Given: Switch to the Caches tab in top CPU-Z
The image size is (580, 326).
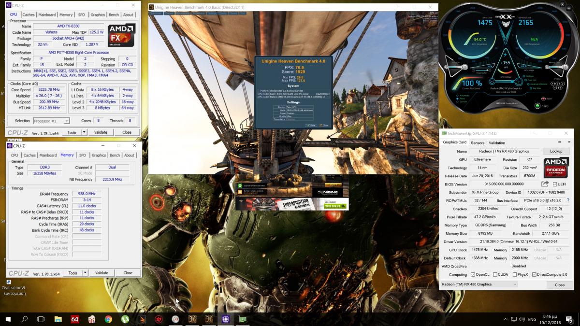Looking at the screenshot, I should pyautogui.click(x=29, y=14).
